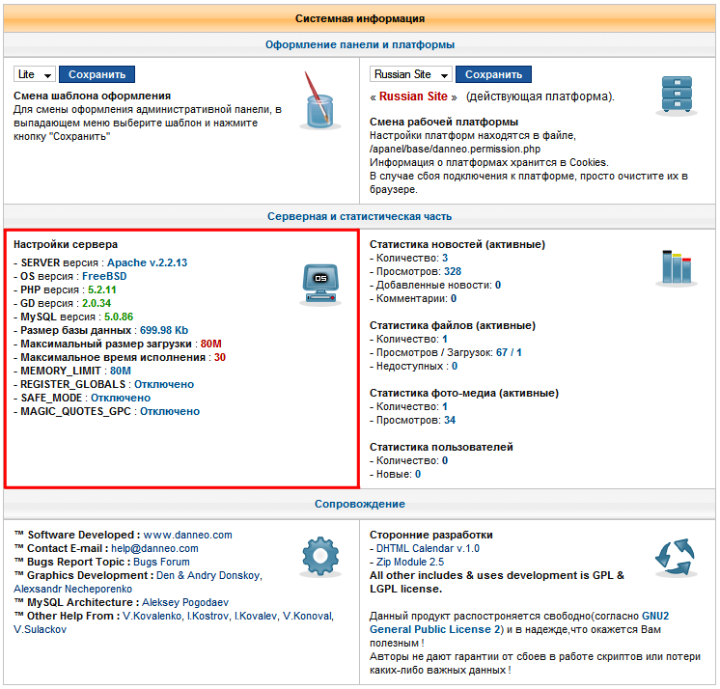
Task: Open the Russian Site platform dropdown
Action: click(411, 74)
